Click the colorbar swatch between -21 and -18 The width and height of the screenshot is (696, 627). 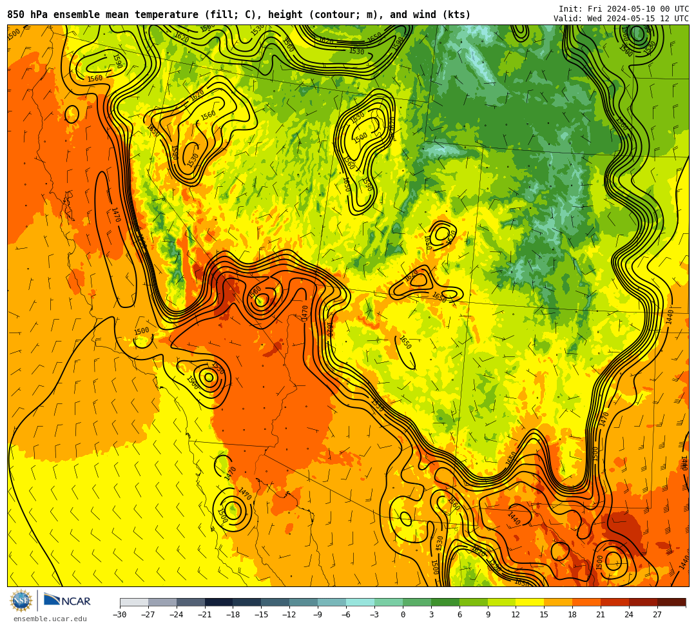pyautogui.click(x=219, y=602)
